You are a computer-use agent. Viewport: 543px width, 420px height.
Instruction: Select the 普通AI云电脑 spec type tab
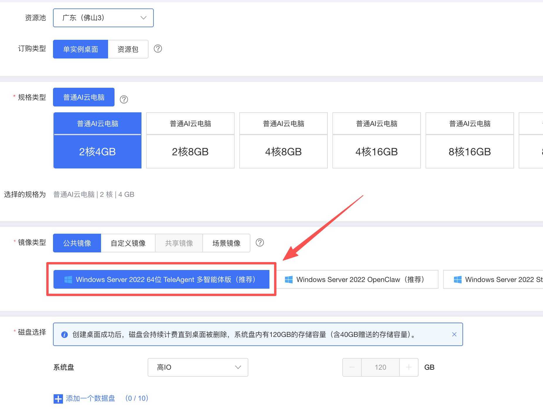point(84,97)
